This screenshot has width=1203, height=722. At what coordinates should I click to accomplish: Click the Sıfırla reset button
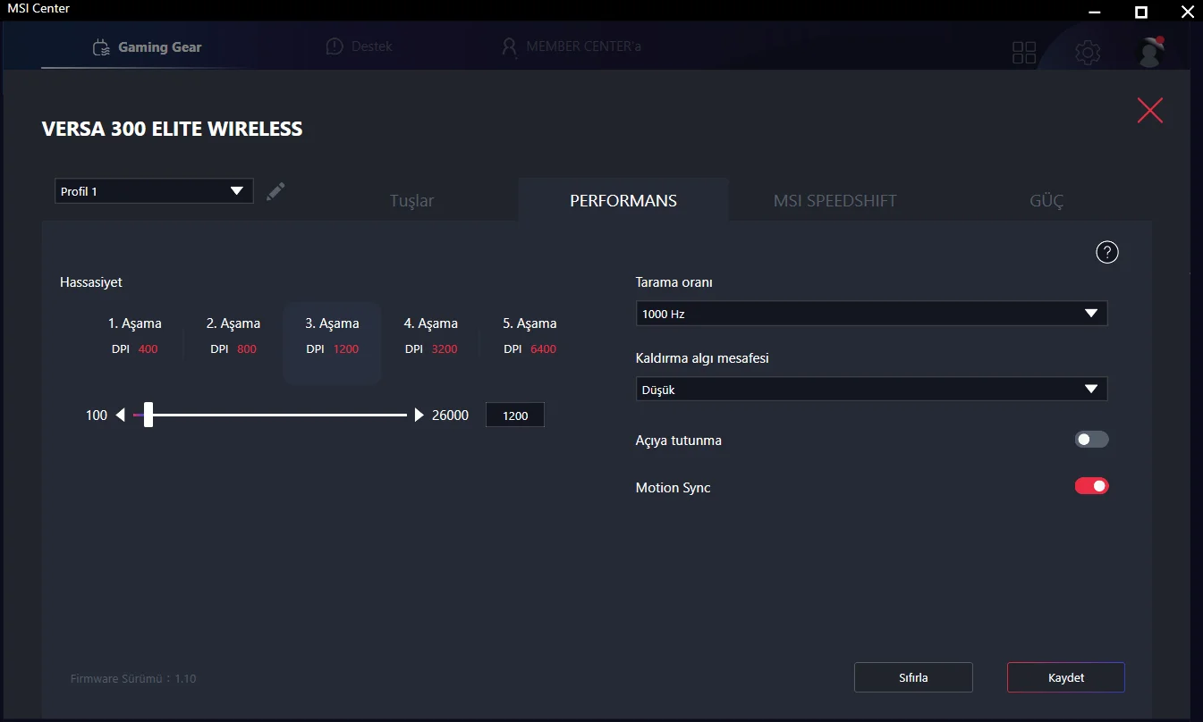913,677
